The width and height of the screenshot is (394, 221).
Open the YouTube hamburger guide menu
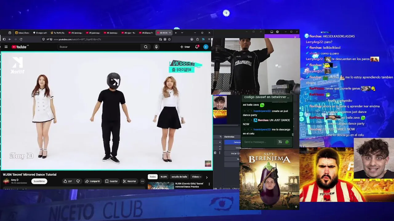(x=6, y=47)
